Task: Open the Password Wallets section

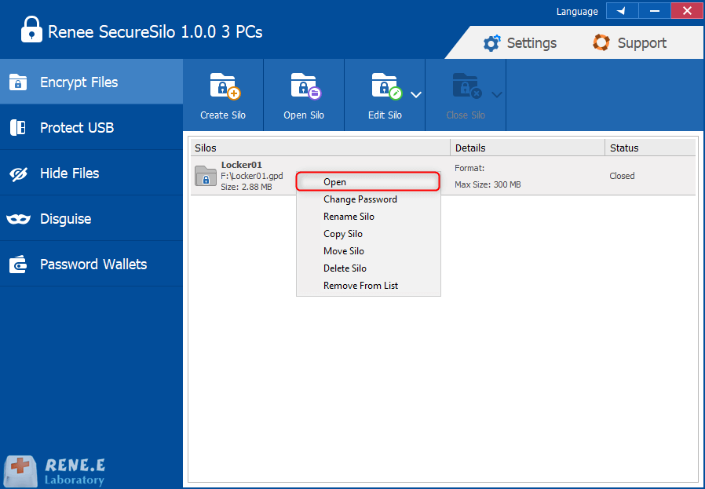Action: (x=91, y=264)
